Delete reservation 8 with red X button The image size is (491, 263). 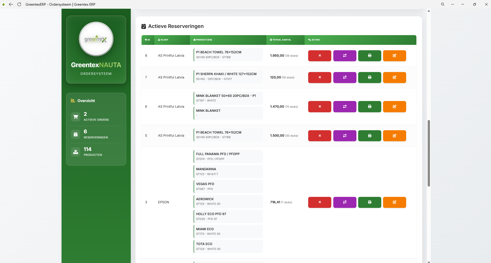pos(319,56)
